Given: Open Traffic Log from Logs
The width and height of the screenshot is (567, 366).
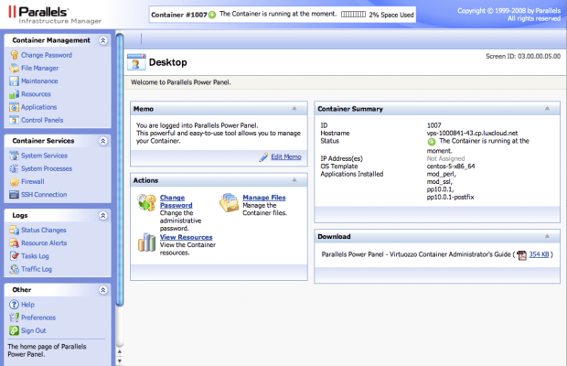Looking at the screenshot, I should (x=37, y=269).
